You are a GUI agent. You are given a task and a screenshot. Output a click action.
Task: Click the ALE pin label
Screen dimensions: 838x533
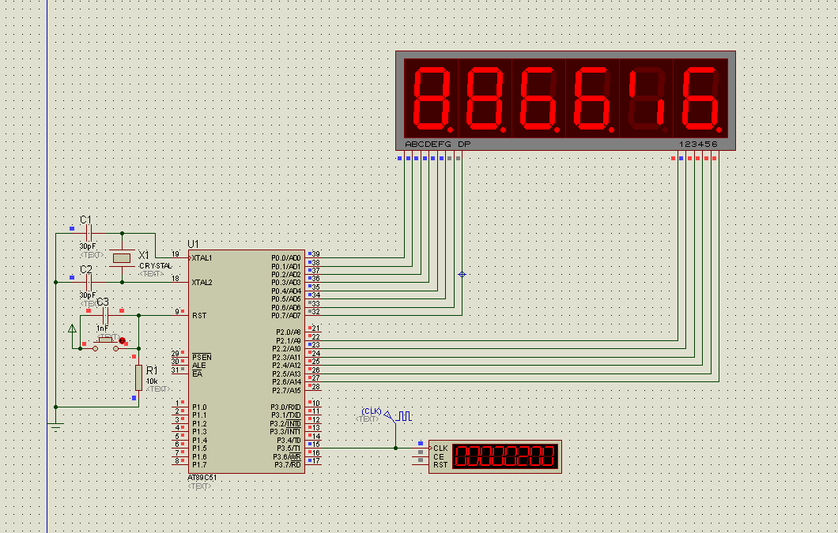pyautogui.click(x=198, y=366)
